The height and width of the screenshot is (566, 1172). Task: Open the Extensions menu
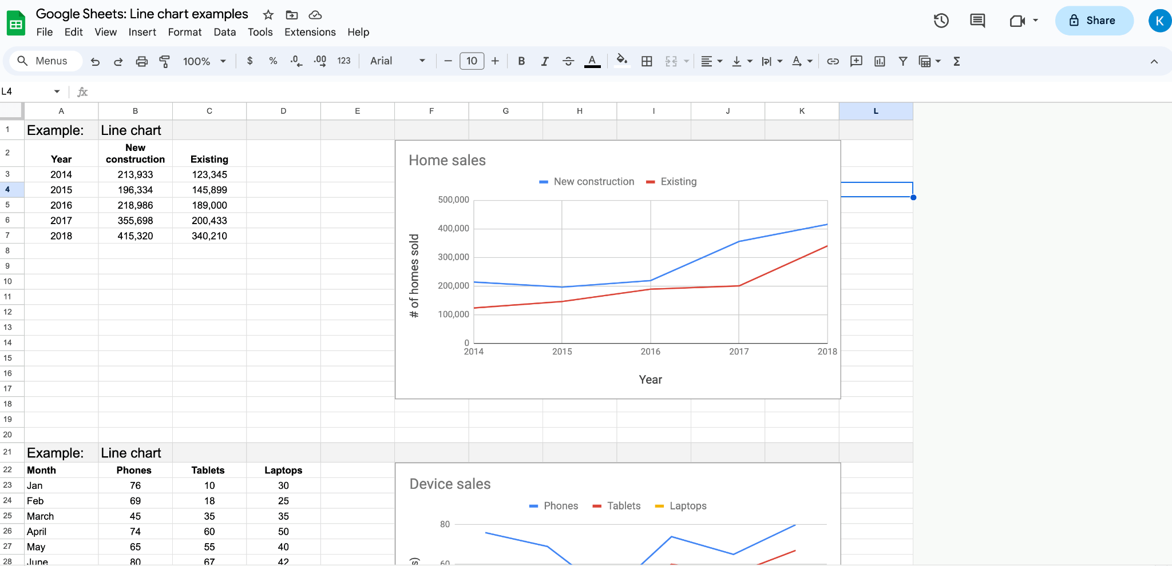pos(310,32)
